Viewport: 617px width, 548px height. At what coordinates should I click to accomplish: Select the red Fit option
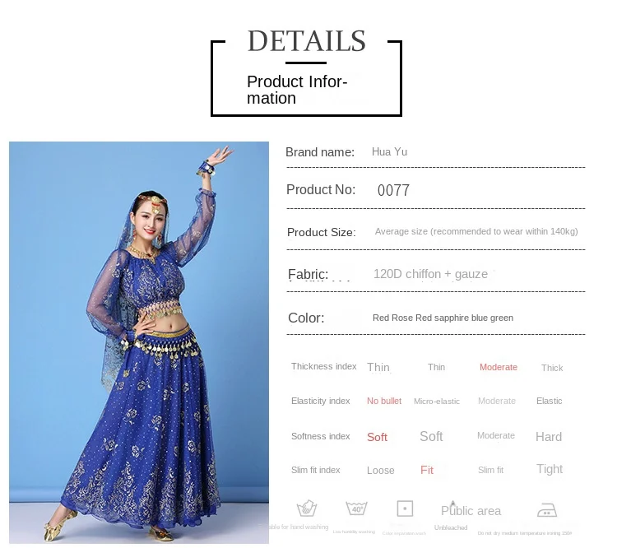point(426,470)
